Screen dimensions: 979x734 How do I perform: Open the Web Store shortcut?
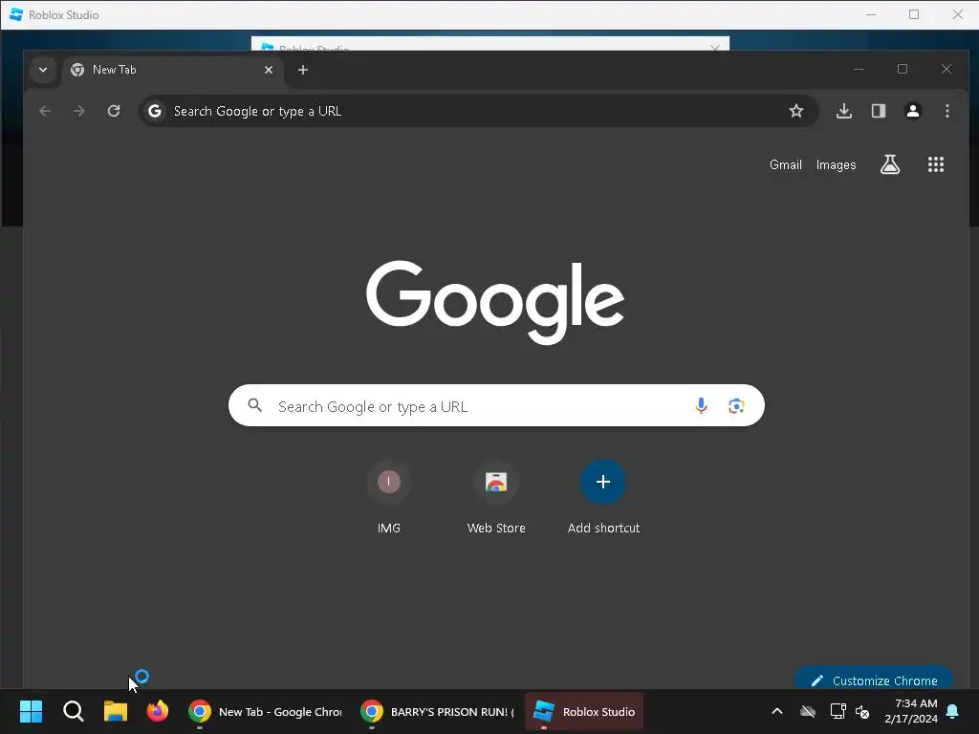point(496,497)
